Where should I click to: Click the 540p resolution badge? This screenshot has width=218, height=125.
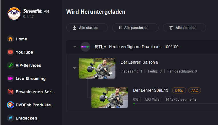(179, 90)
